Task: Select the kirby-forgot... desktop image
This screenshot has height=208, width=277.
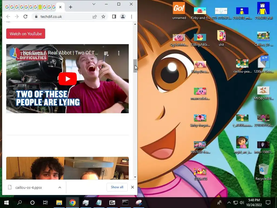Action: tap(200, 121)
